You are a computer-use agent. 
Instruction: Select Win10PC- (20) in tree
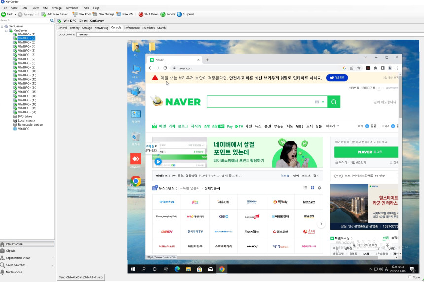[x=27, y=112]
